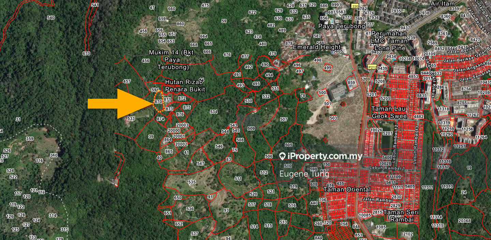Select the Perumahan LMC Taman Lone Pine label
491x240 pixels.
(x=389, y=41)
